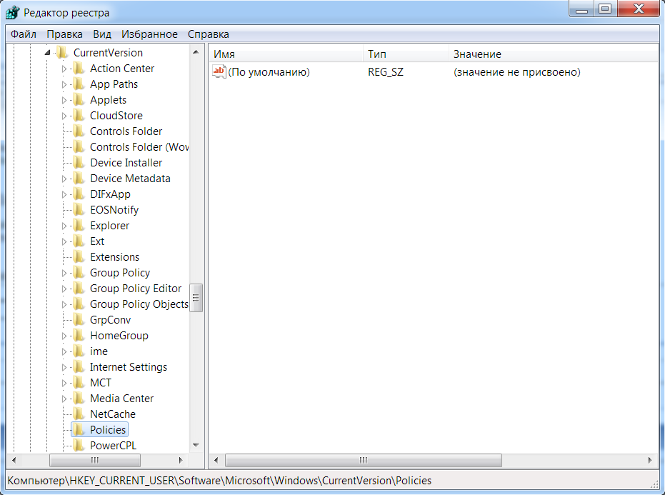
Task: Click the PowerCPL folder icon
Action: click(x=79, y=445)
